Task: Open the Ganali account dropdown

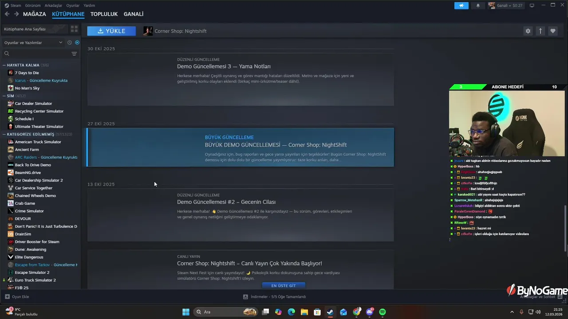Action: [505, 5]
